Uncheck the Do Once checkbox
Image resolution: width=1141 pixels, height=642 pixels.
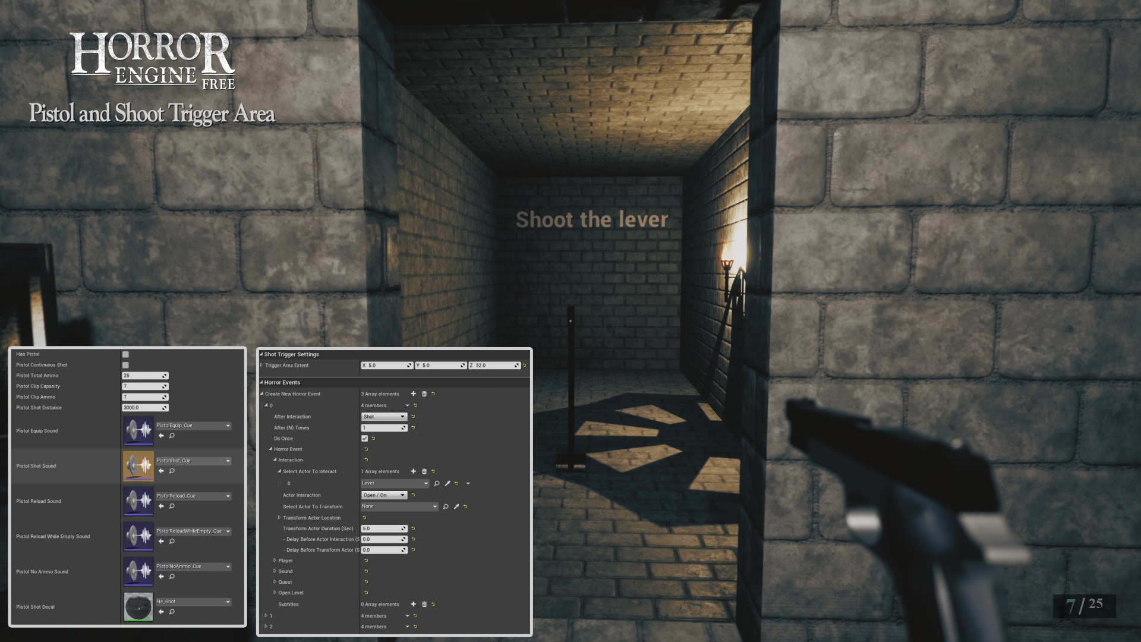click(x=364, y=438)
